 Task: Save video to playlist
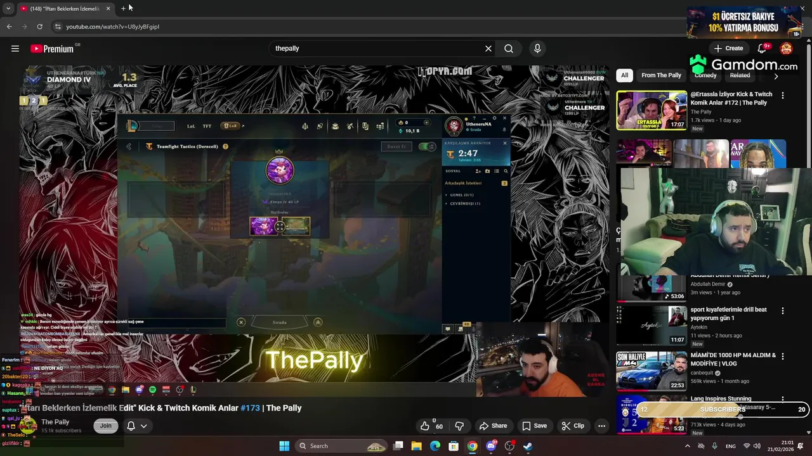coord(534,426)
